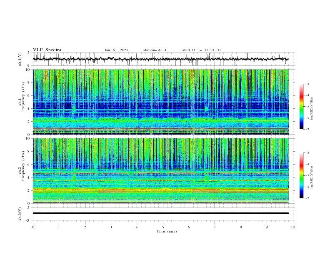Click the "6" tick on Time axis
Image resolution: width=330 pixels, height=255 pixels.
pos(189,227)
